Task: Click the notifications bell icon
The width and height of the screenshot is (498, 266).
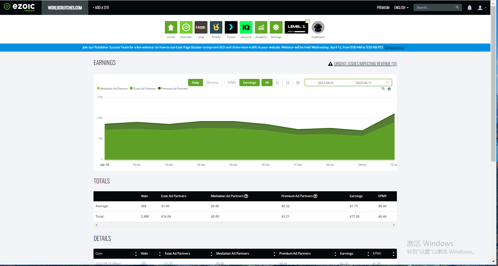Action: point(470,8)
